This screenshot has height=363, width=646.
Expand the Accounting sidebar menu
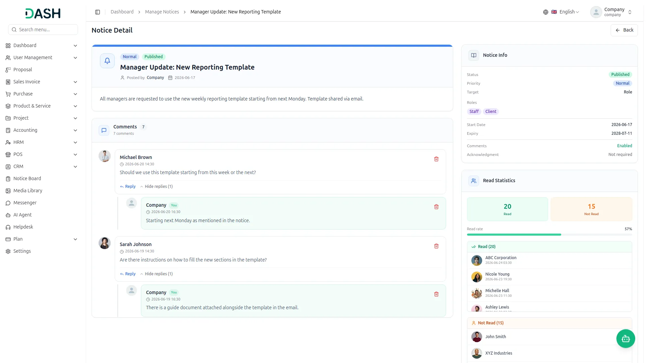tap(42, 130)
